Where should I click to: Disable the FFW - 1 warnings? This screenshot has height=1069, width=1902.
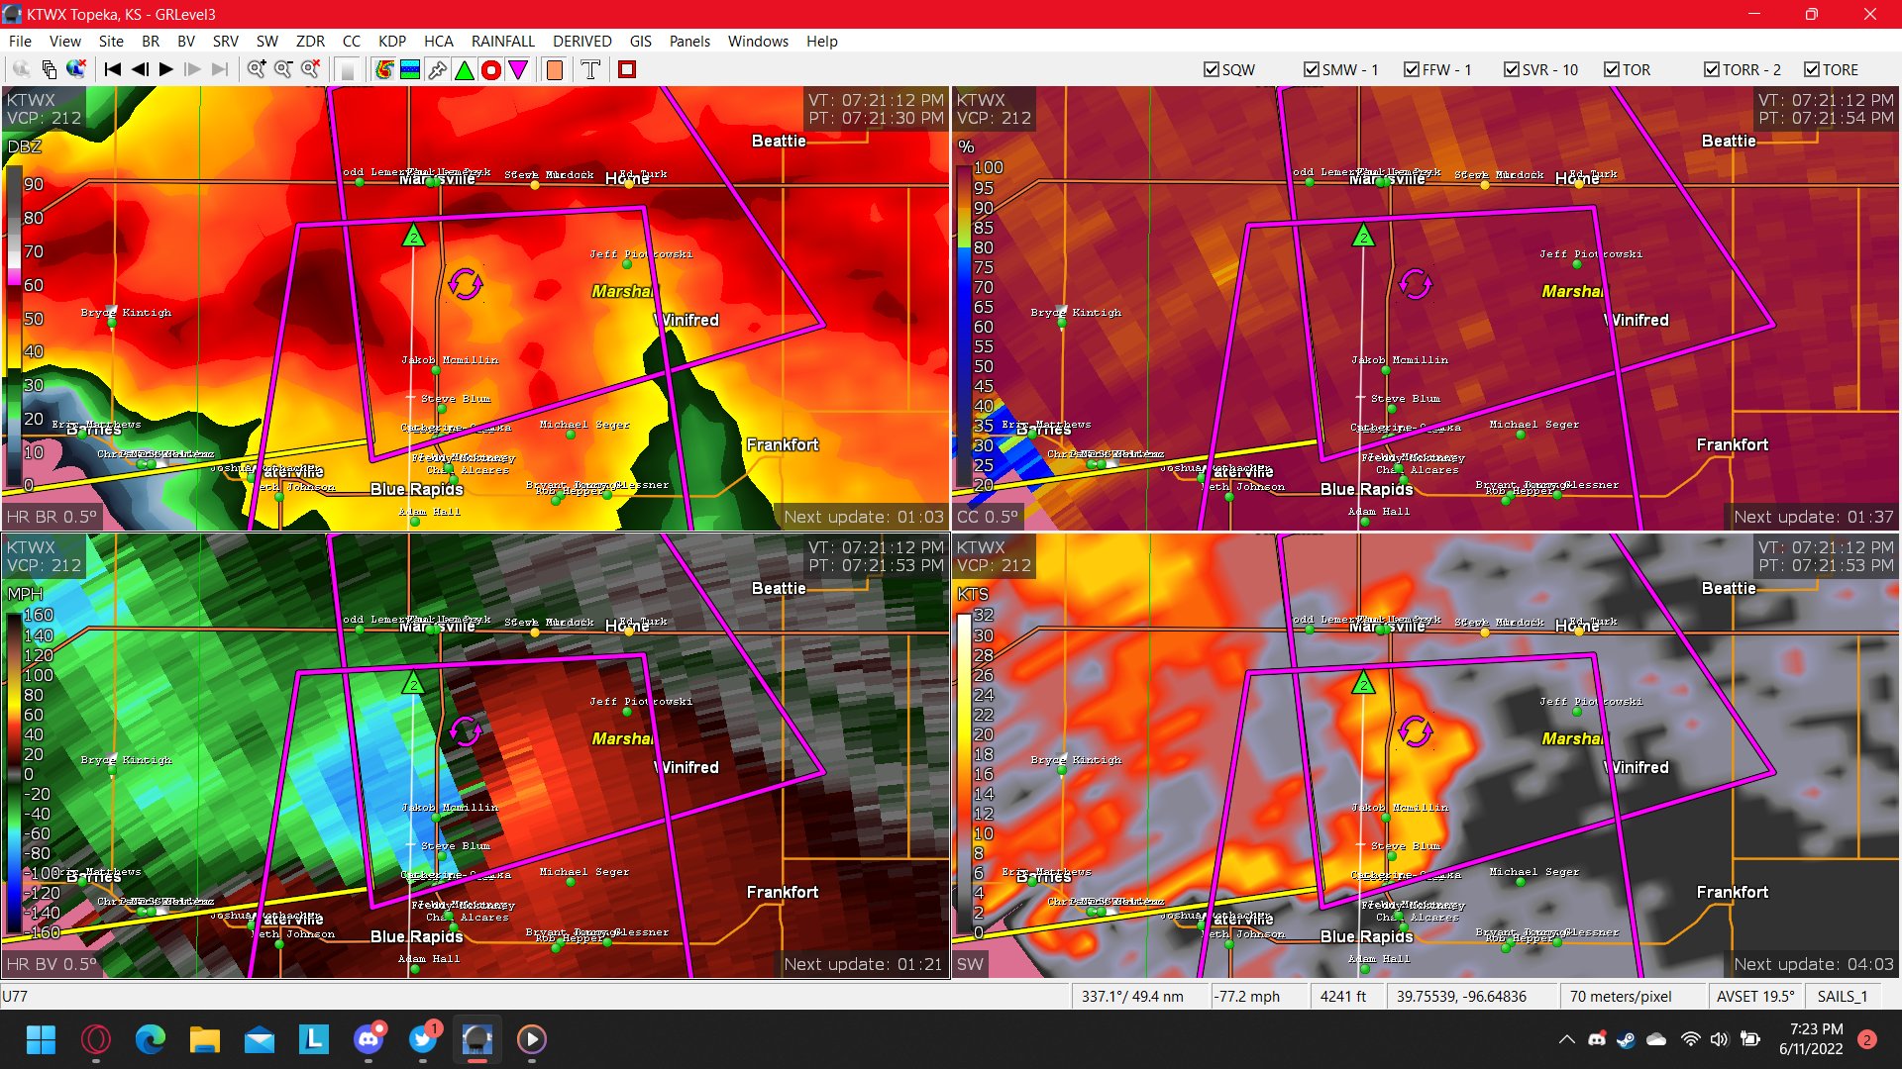pyautogui.click(x=1411, y=69)
